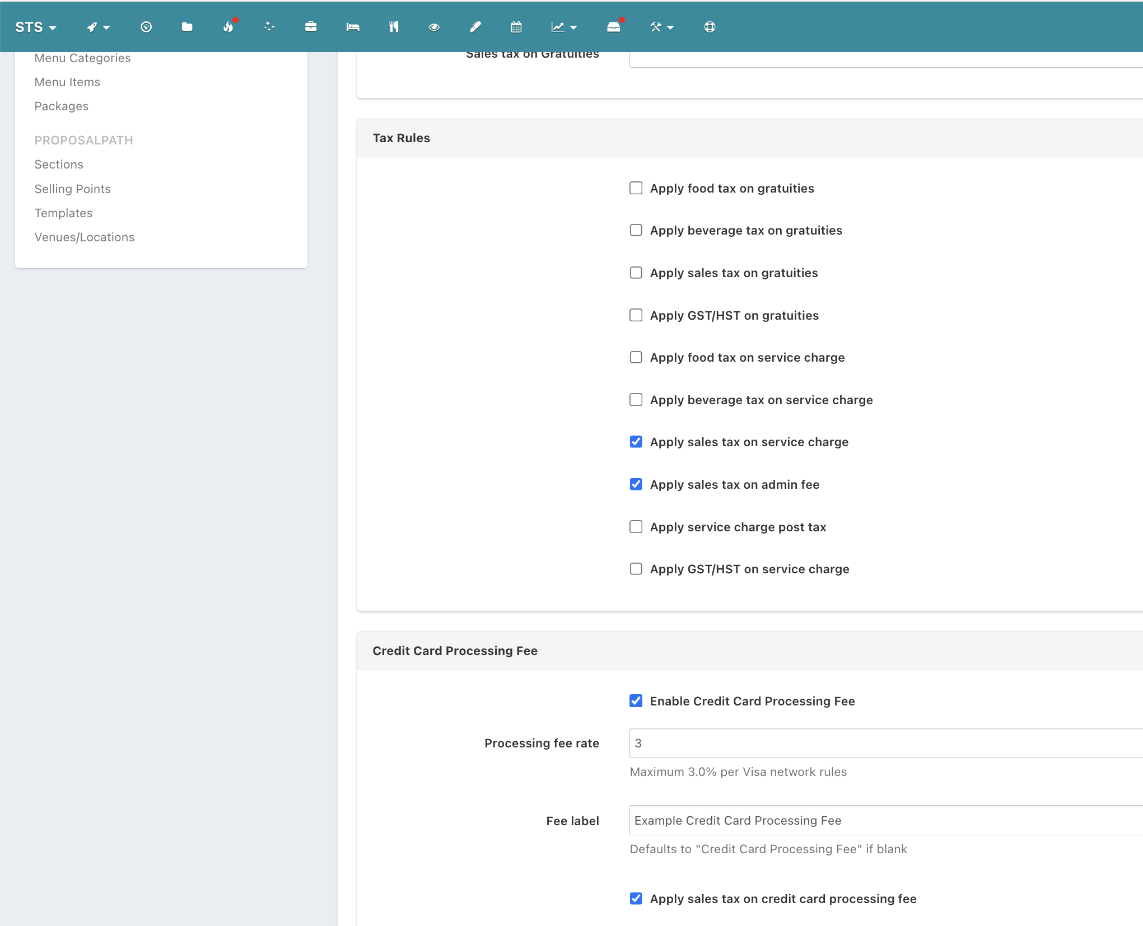Click the 'Fee label' field label
Viewport: 1143px width, 926px height.
pos(572,821)
